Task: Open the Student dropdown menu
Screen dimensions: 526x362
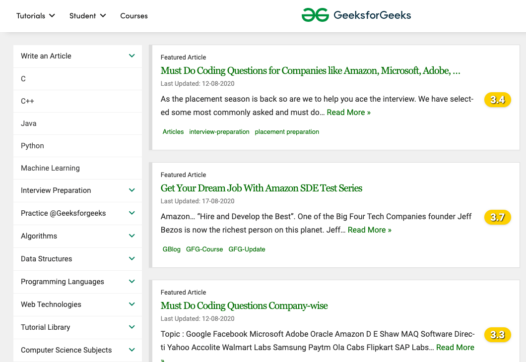Action: (x=88, y=16)
